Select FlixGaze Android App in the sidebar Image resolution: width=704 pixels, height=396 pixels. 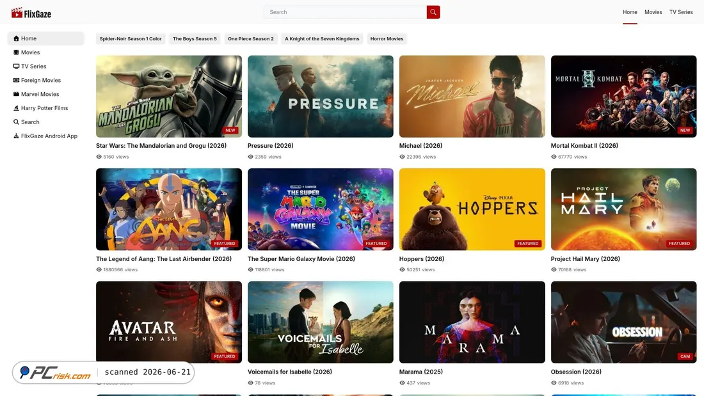45,136
